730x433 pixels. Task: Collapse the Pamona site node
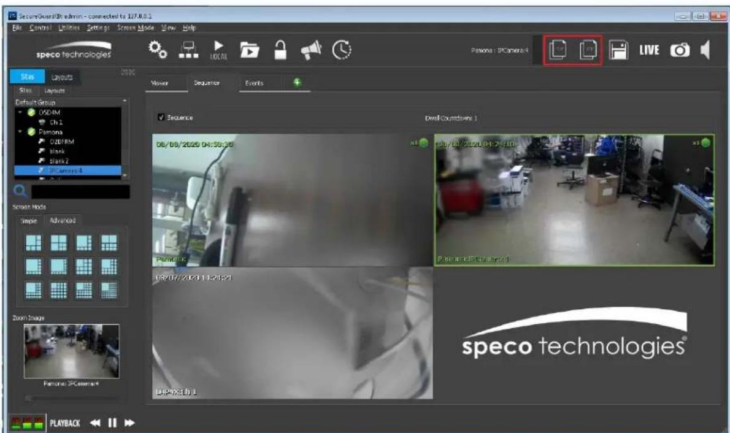pos(20,132)
